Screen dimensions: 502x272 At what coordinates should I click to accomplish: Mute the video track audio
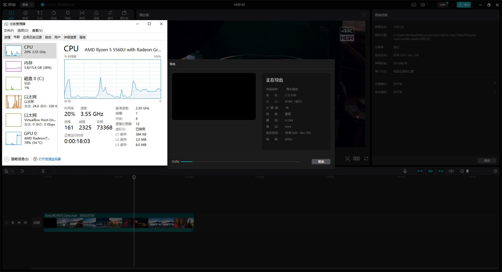point(25,223)
